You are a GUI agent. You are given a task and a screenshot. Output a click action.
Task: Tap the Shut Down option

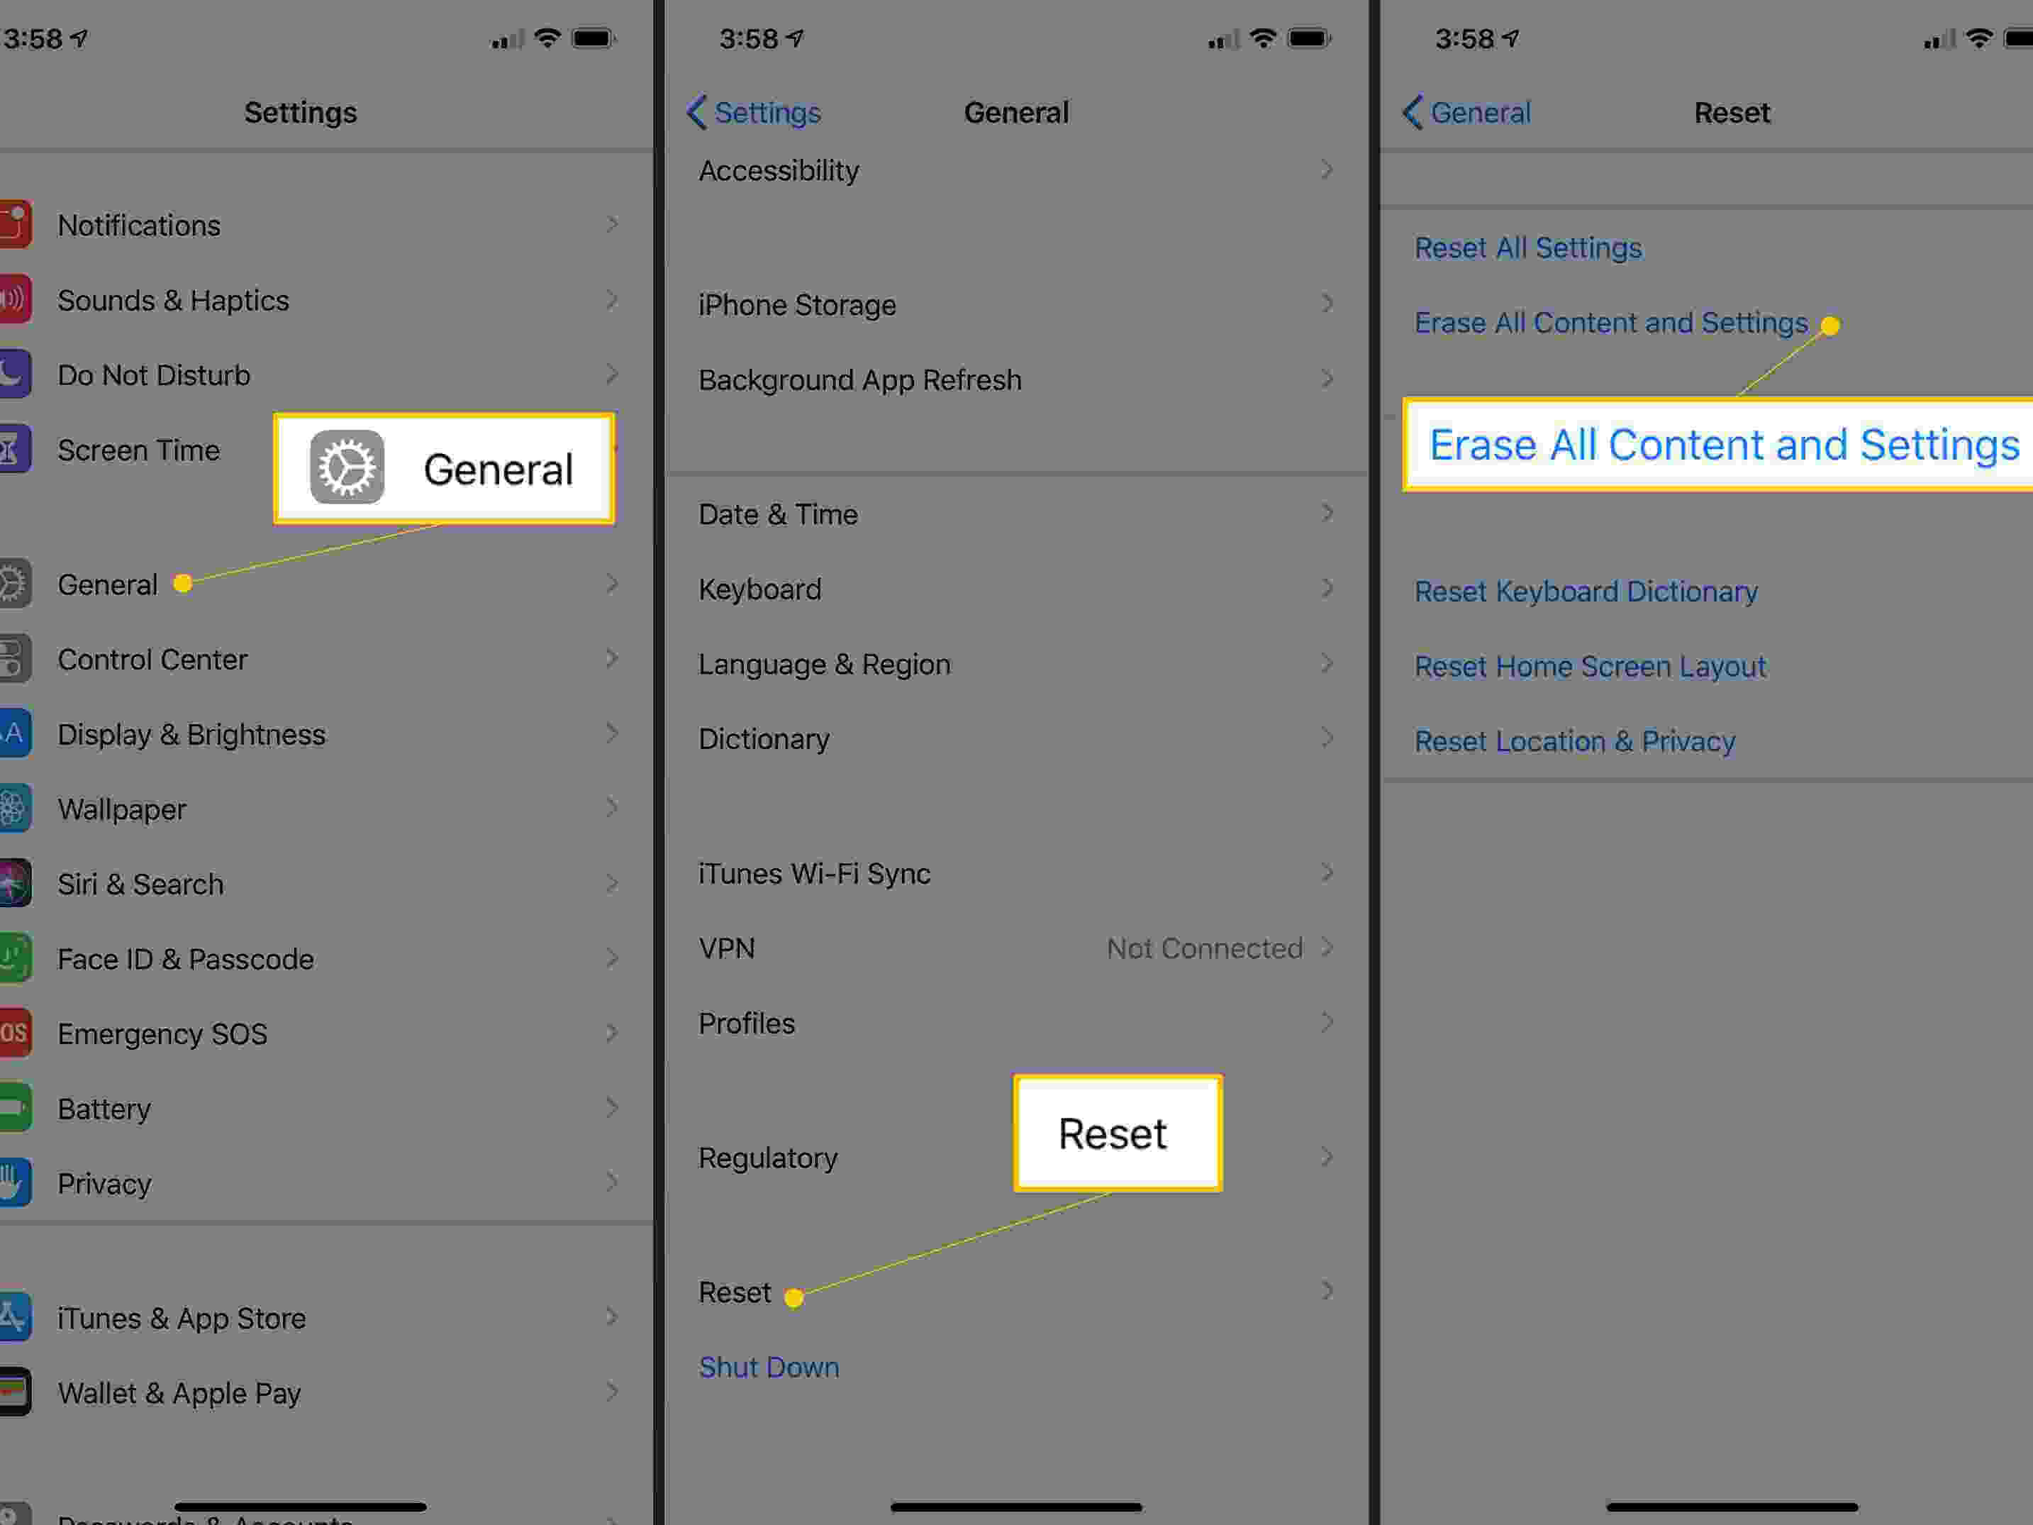769,1366
